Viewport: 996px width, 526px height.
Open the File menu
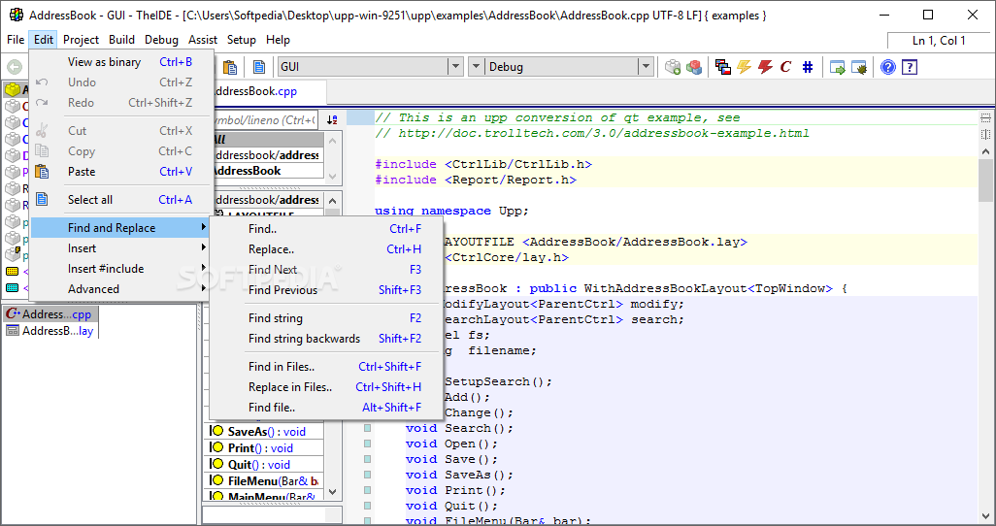tap(16, 40)
